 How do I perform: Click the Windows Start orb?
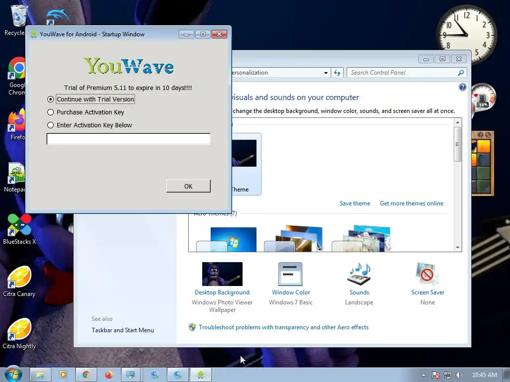click(13, 375)
